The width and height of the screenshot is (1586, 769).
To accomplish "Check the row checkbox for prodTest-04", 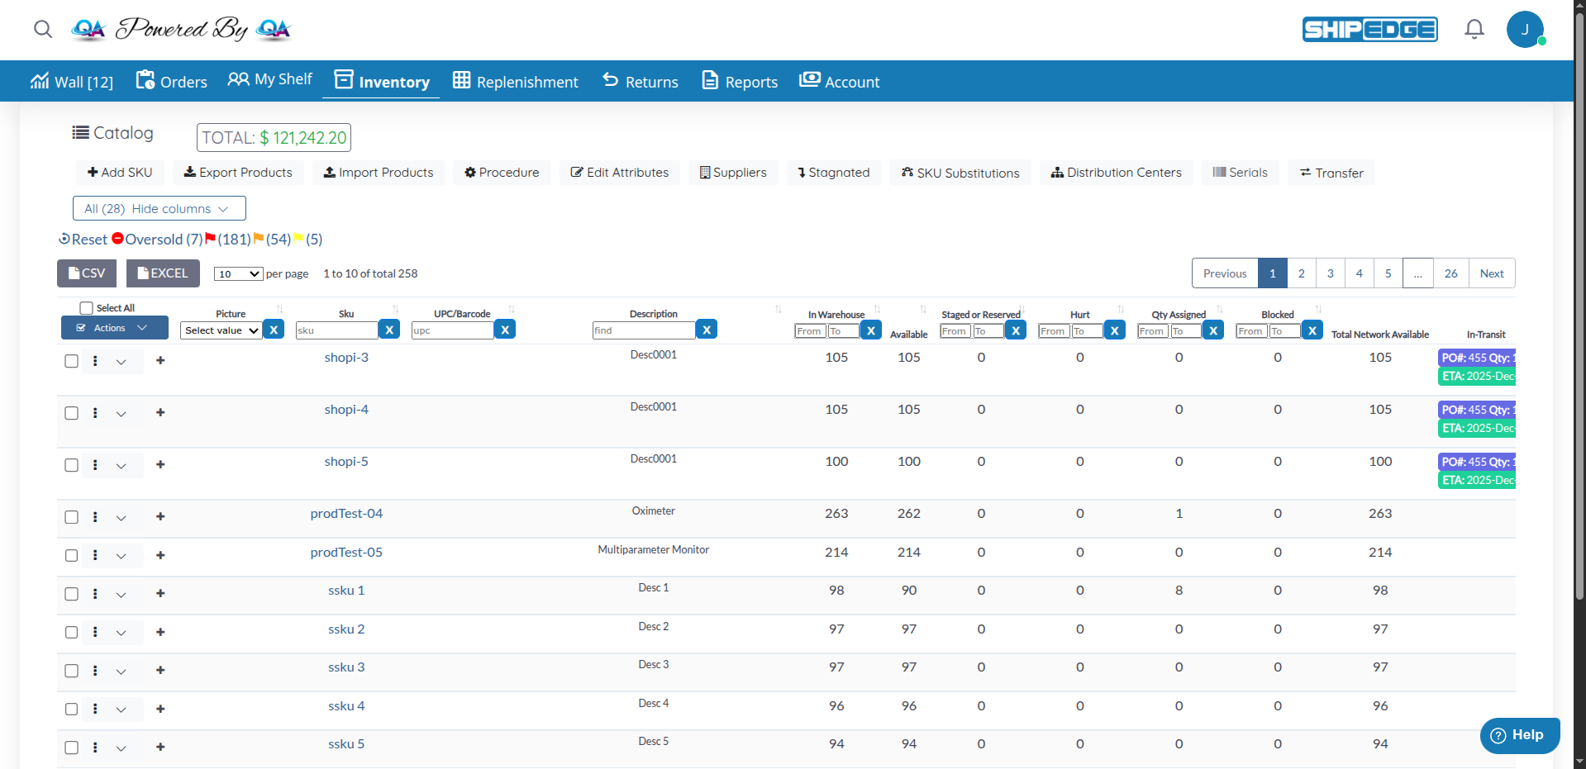I will click(71, 517).
